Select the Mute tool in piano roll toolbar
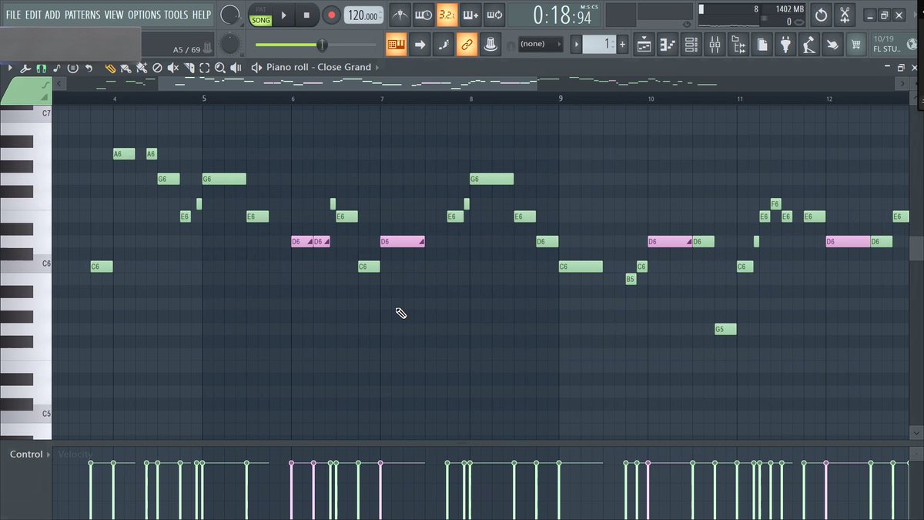Image resolution: width=924 pixels, height=520 pixels. 173,68
